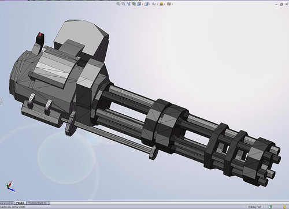Click the Previous View icon

[129, 4]
